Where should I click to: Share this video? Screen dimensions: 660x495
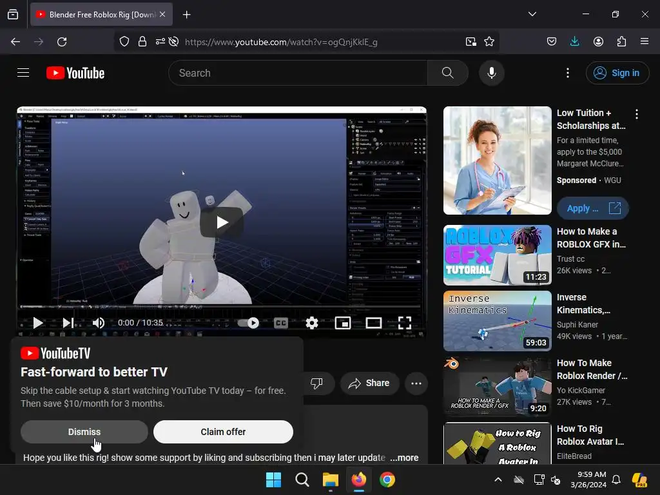369,383
